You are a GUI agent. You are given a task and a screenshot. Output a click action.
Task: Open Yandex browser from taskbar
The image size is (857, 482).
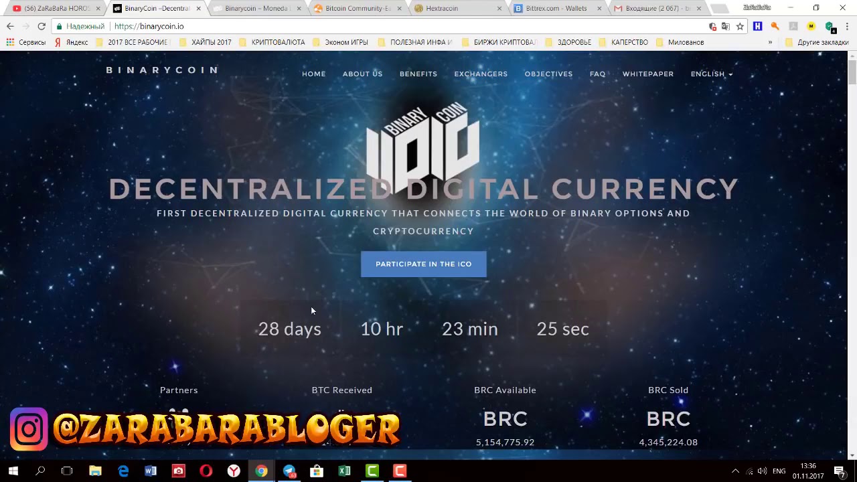[x=234, y=471]
